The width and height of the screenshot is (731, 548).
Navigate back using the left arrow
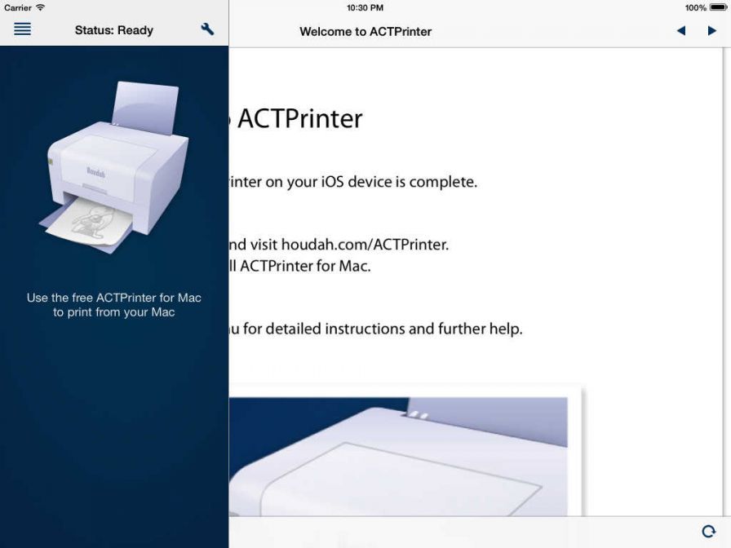tap(682, 31)
